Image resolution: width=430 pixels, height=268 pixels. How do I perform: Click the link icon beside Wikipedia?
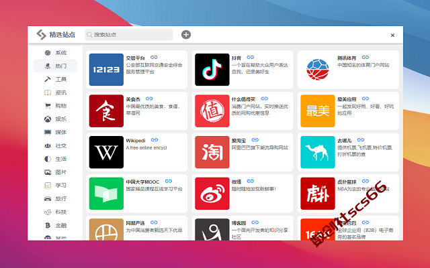pyautogui.click(x=155, y=140)
